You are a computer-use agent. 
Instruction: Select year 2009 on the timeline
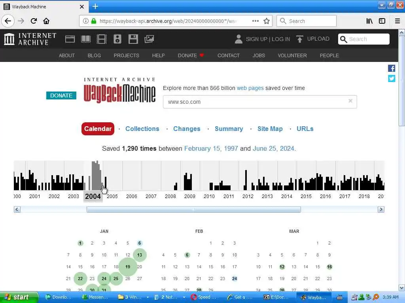click(x=189, y=196)
